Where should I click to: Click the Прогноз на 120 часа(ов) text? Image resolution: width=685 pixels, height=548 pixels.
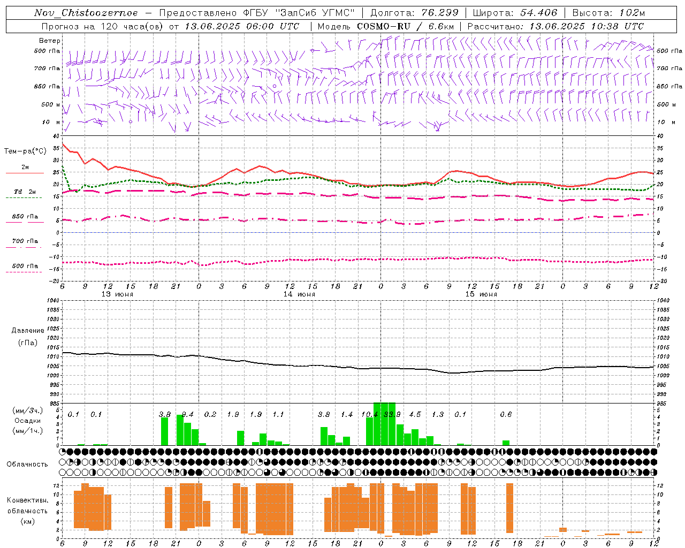103,26
